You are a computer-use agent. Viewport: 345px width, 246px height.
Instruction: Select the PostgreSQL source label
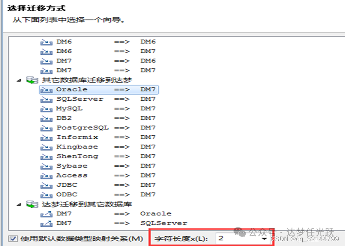[83, 128]
